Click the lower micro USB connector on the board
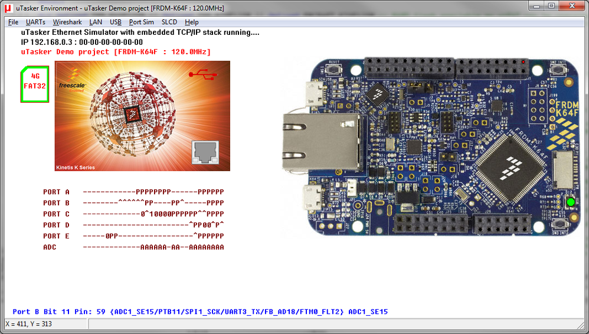The height and width of the screenshot is (334, 589). pos(313,198)
